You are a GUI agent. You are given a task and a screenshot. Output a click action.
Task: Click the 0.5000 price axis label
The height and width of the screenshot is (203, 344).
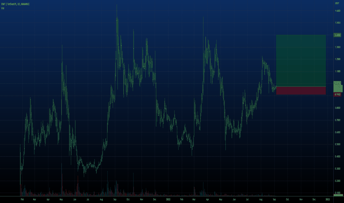click(338, 144)
